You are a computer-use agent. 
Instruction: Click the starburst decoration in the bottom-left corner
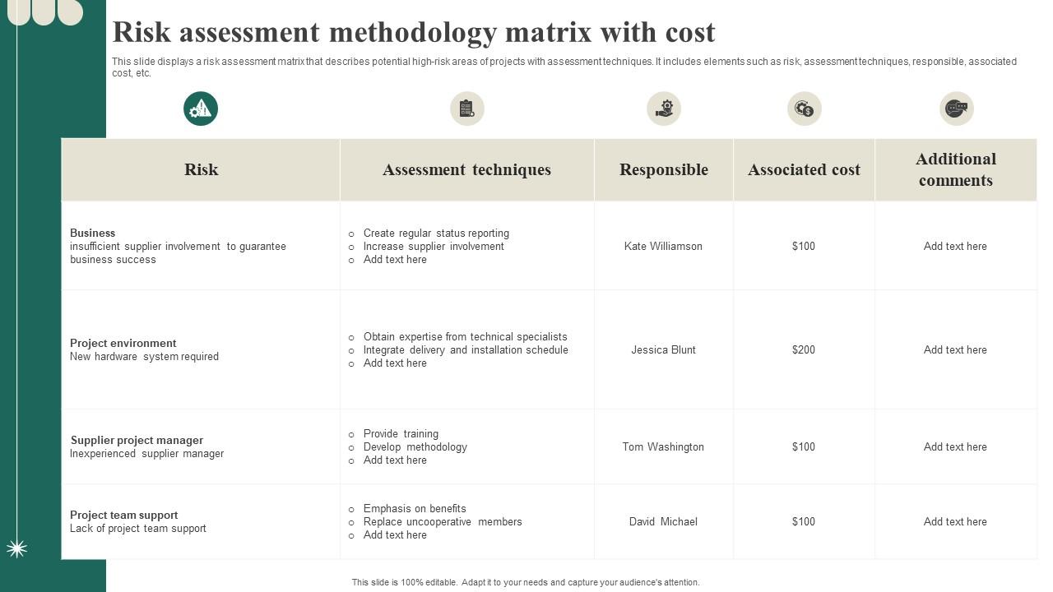(x=16, y=548)
